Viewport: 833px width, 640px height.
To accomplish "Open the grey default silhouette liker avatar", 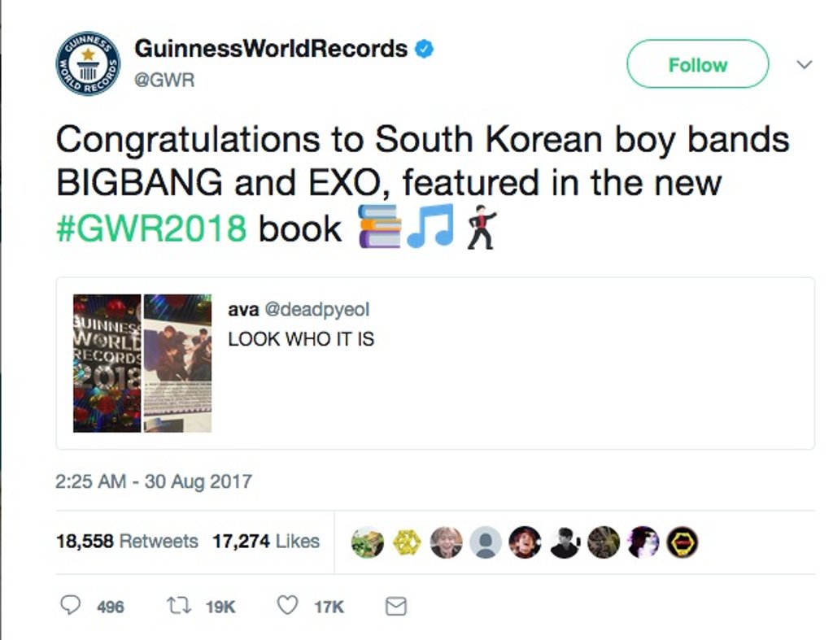I will 486,542.
